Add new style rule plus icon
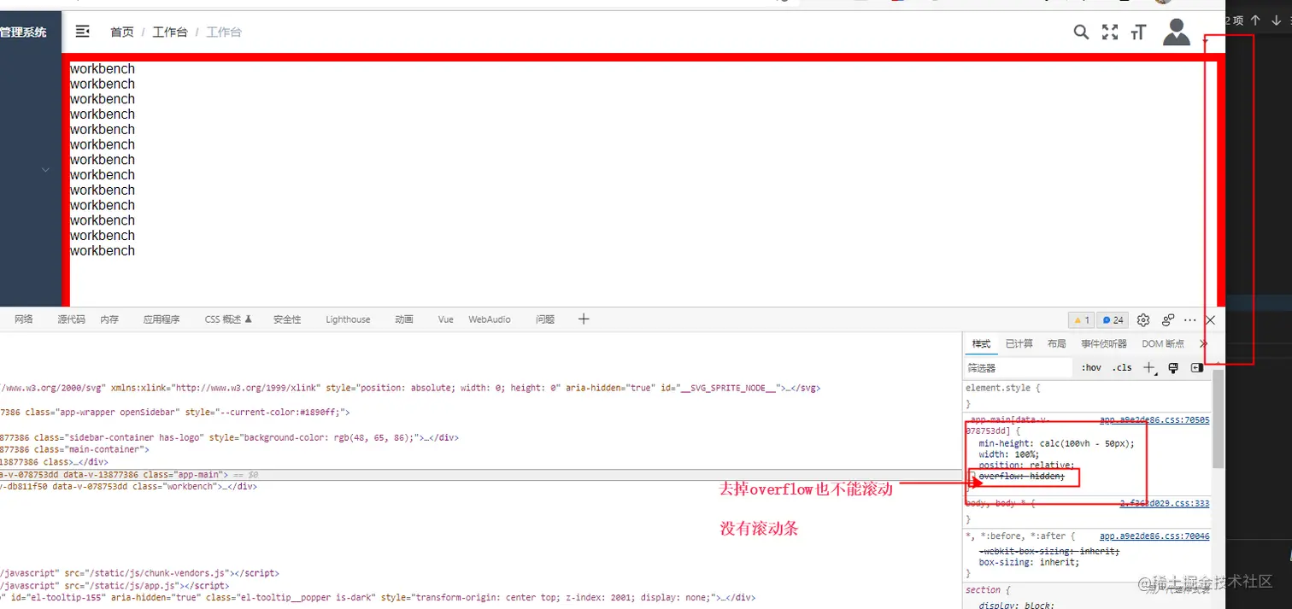 1149,368
